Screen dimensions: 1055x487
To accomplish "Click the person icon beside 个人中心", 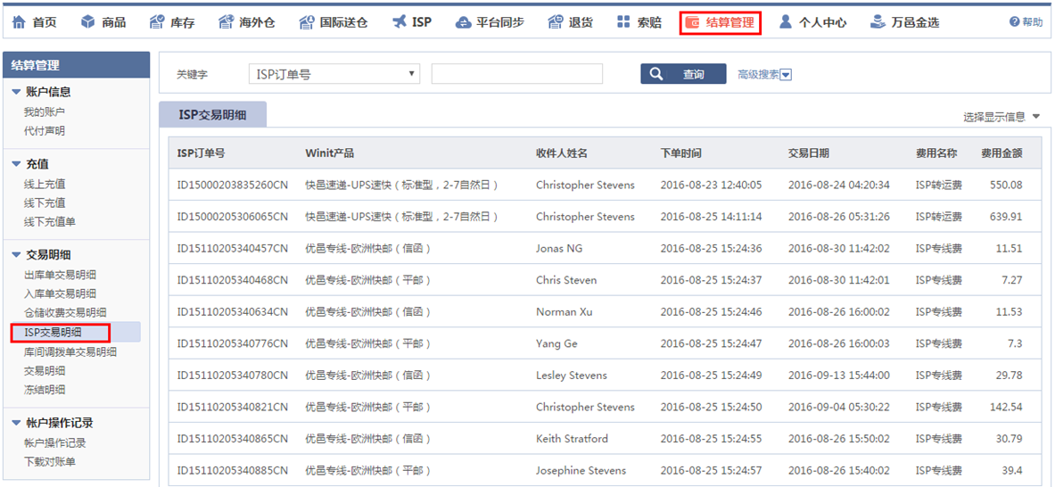I will coord(785,22).
